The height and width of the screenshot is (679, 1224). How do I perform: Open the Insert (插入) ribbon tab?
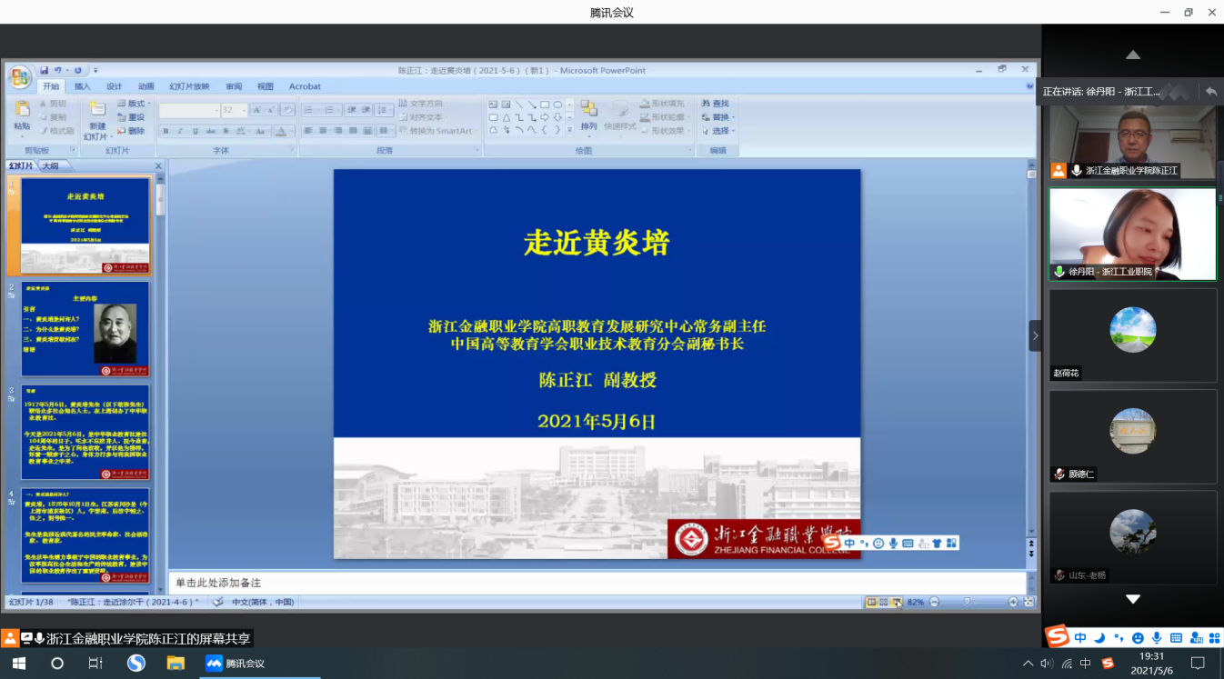pos(83,86)
